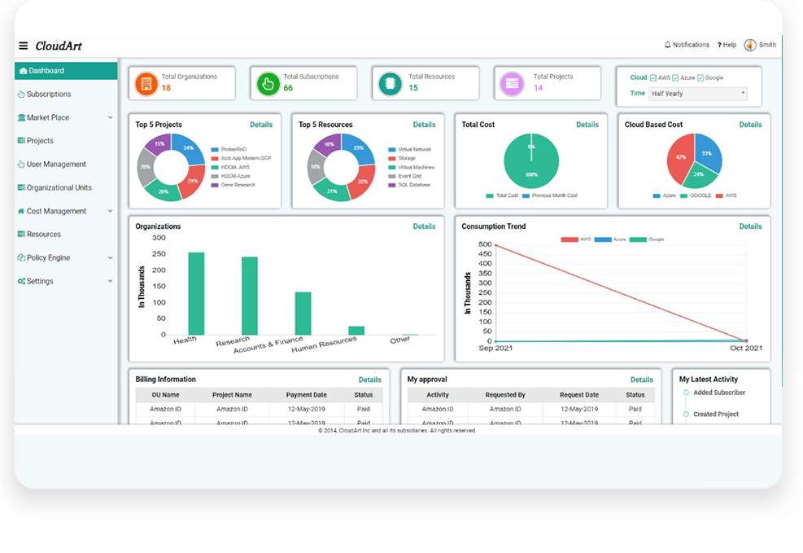Click the Health bar in Organizations chart

196,293
